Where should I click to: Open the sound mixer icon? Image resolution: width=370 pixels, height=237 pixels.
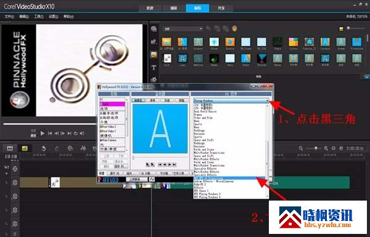(83, 149)
